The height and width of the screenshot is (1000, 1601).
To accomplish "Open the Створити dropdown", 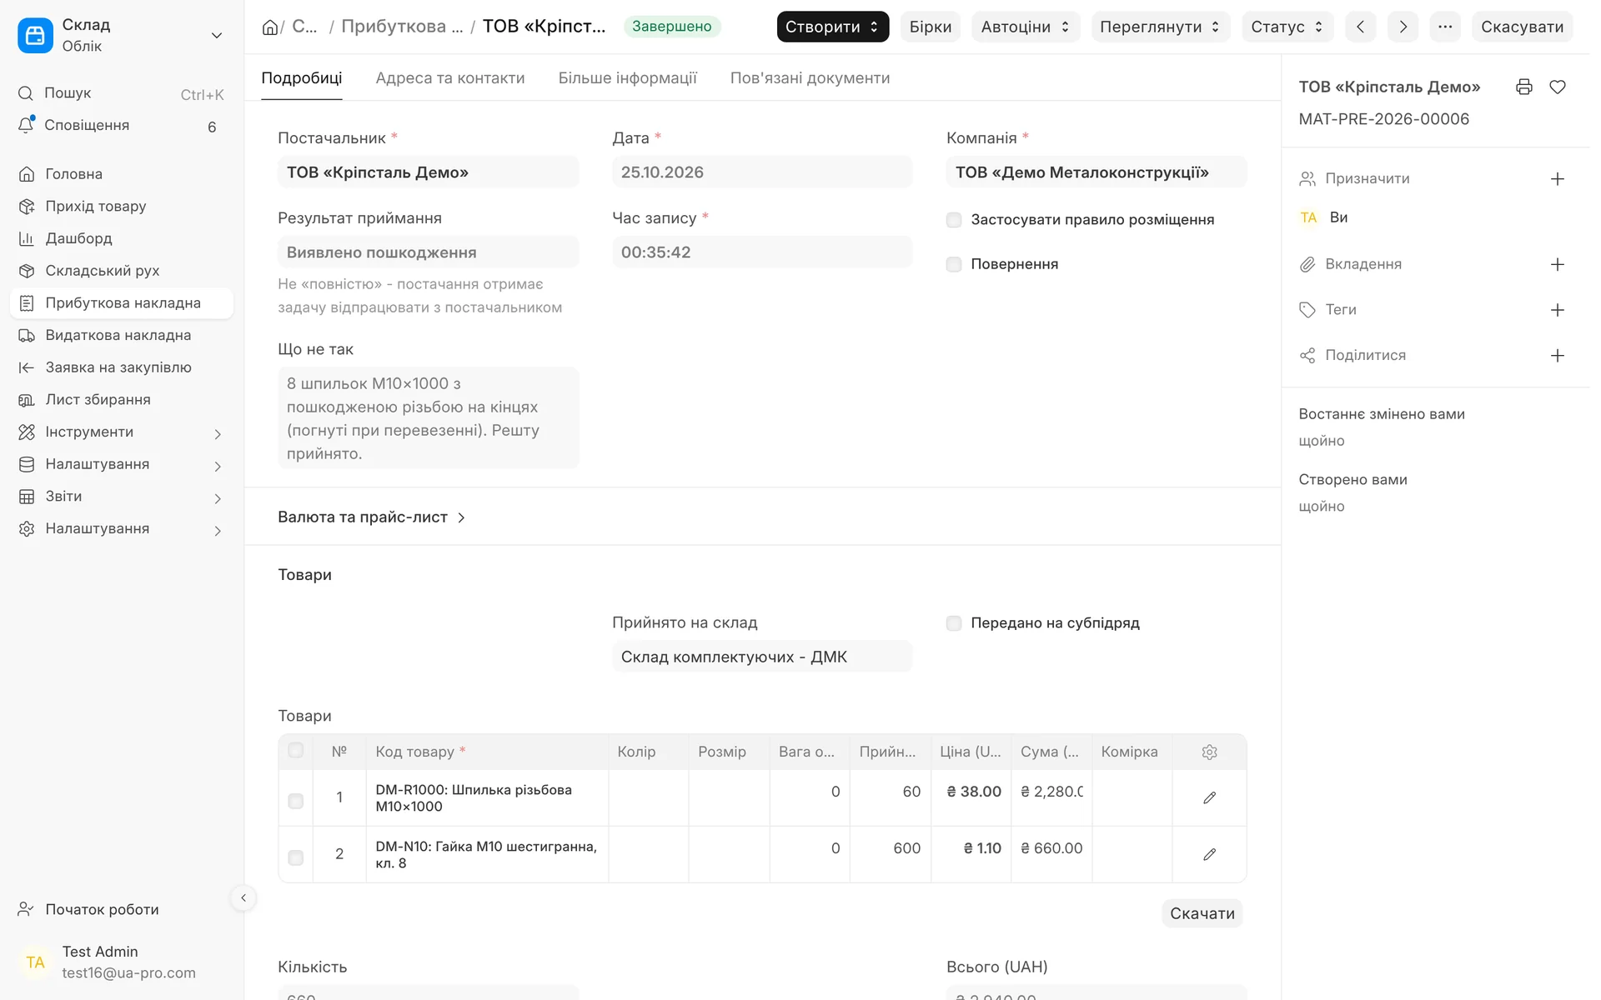I will point(832,27).
